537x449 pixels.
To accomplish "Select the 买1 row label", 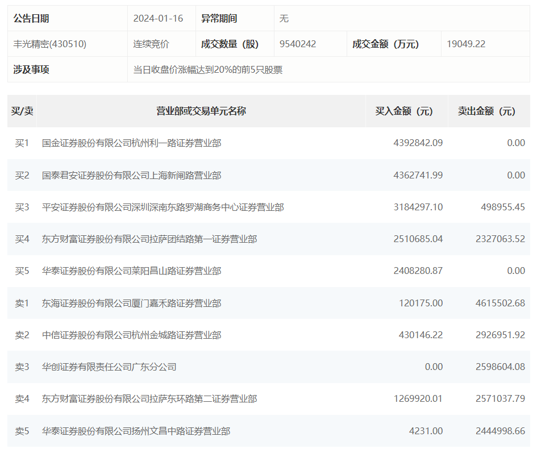I will [22, 143].
